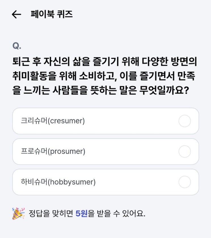Select the 하비슈머(hobbysumer) radio button
Image resolution: width=211 pixels, height=238 pixels.
click(185, 182)
